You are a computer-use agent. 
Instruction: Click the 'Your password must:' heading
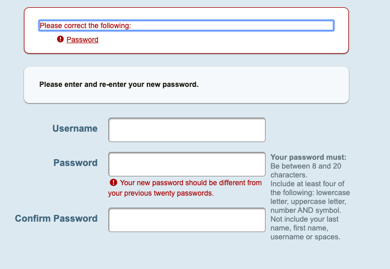(308, 157)
